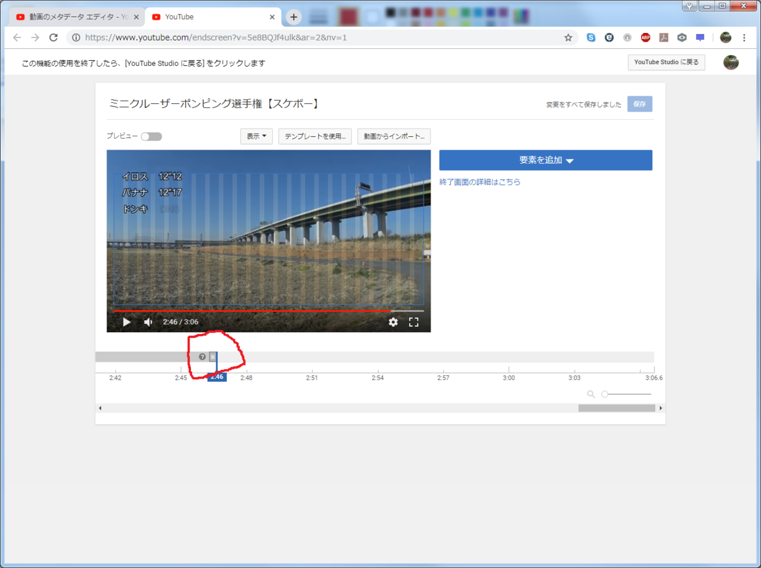Click the 2:46 / 3:06 time display

181,322
